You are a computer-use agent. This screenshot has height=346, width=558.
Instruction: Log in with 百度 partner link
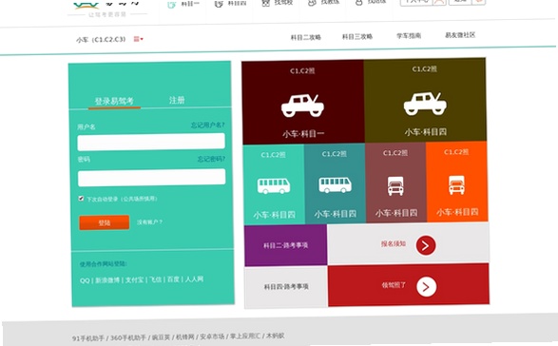point(173,279)
